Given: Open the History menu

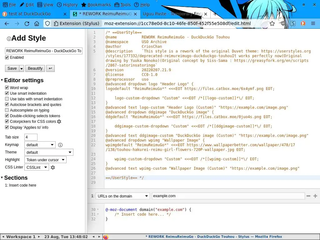Looking at the screenshot, I should coord(67,5).
